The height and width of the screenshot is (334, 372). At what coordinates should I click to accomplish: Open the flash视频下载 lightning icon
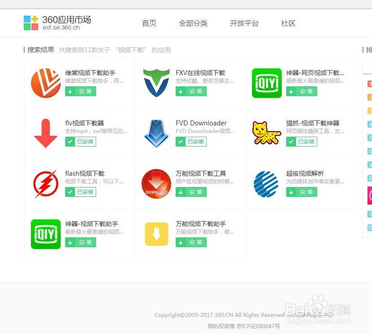(46, 183)
